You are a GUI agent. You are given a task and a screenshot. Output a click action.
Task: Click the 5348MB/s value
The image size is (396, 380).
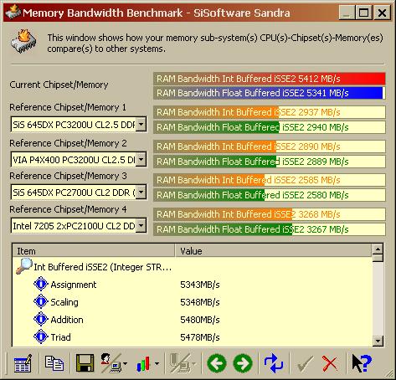coord(200,302)
